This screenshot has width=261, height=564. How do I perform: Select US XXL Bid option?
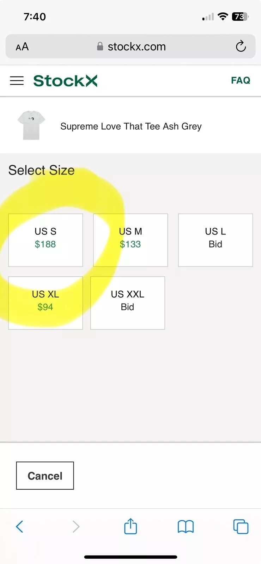pyautogui.click(x=128, y=303)
